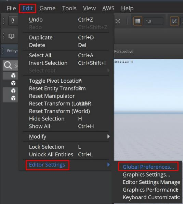Click the crossed-arrows toolbar icon
Screen dimensions: 183x204
click(x=118, y=21)
